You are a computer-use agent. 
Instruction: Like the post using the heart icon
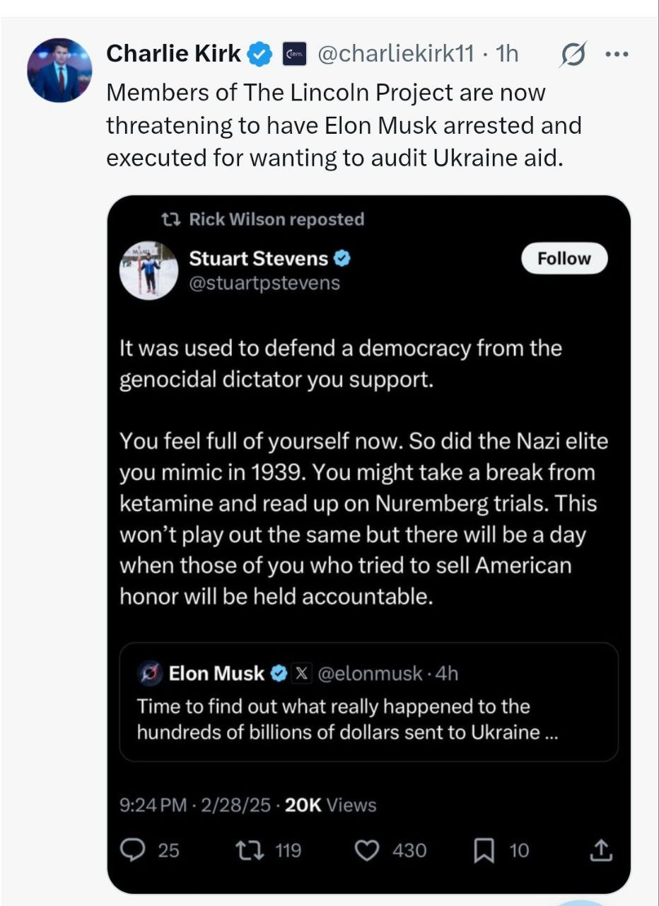(x=366, y=850)
